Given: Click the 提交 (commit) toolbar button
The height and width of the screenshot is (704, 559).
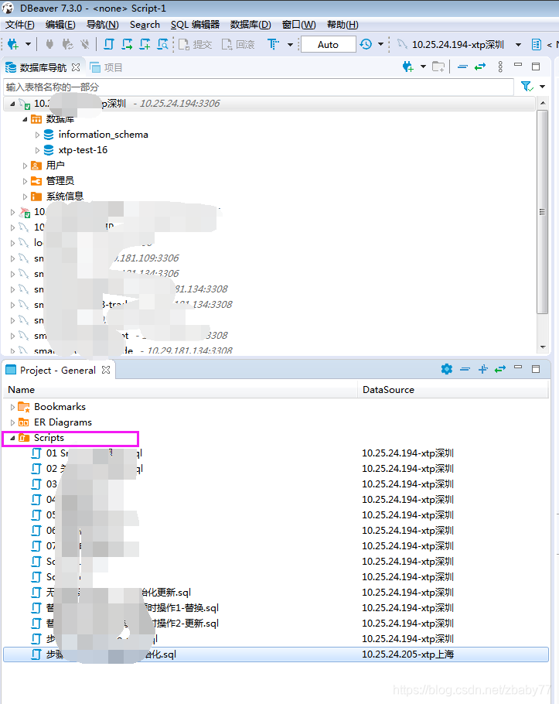Looking at the screenshot, I should (x=195, y=44).
